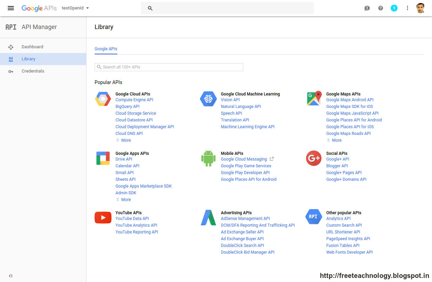Click the Dashboard sidebar icon
Screen dimensions: 432x282
(x=11, y=47)
